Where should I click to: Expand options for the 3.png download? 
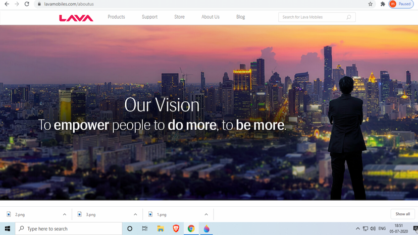point(135,214)
